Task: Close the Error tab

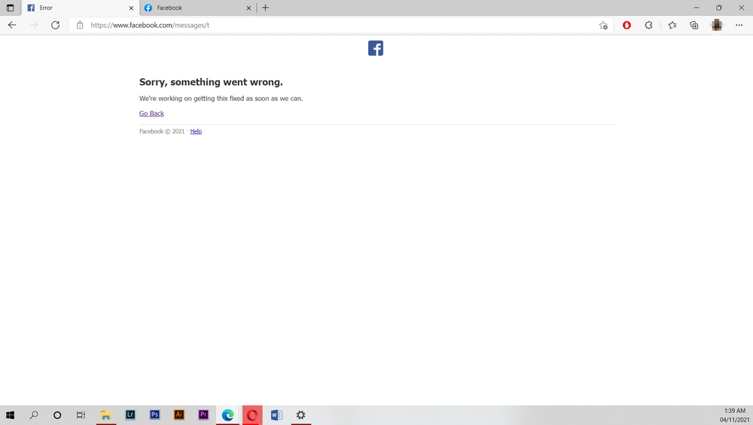Action: [x=131, y=8]
